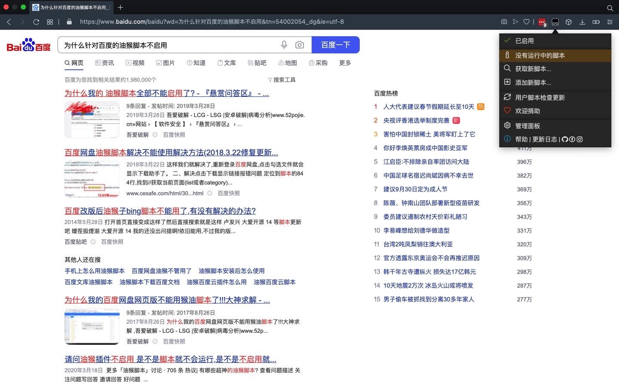
Task: Click the screenshot camera icon on the toolbar
Action: pos(503,22)
